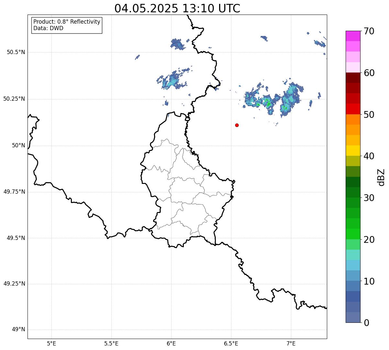Viewport: 389px width, 350px height.
Task: Click the red station marker dot
Action: (237, 125)
